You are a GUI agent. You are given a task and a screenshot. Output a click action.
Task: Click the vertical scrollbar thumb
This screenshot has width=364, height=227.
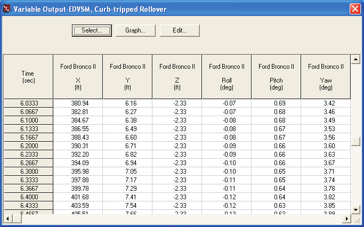[x=355, y=142]
